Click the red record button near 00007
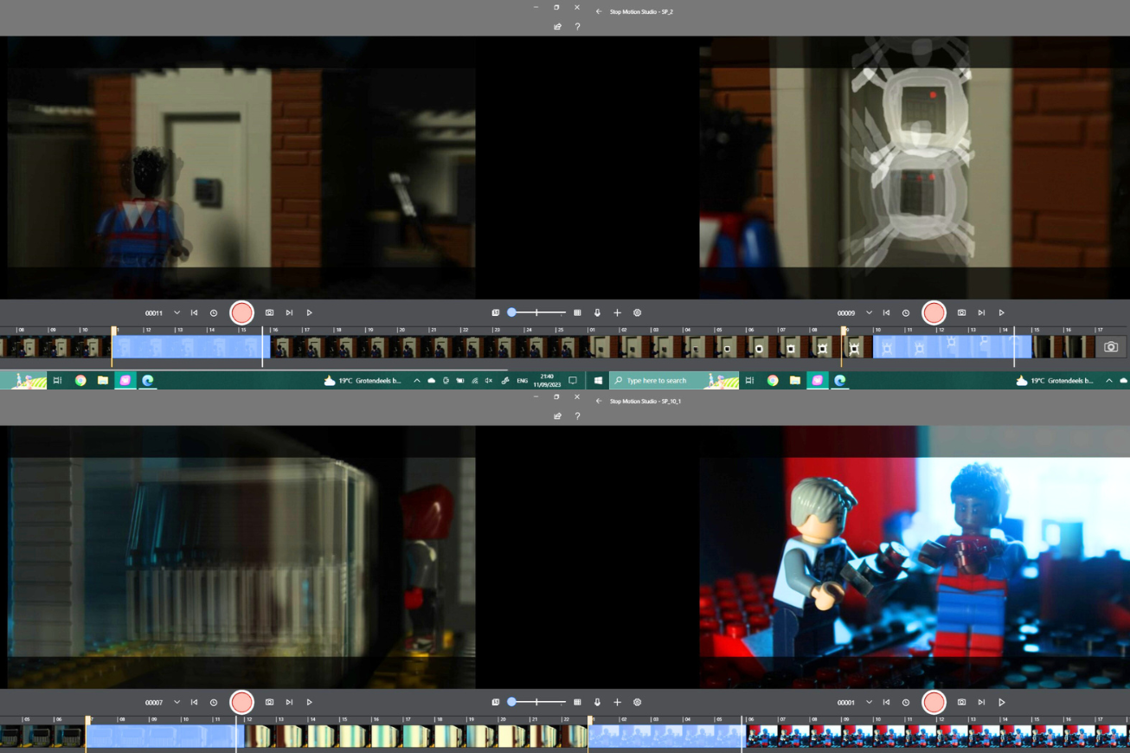The width and height of the screenshot is (1130, 753). 241,703
